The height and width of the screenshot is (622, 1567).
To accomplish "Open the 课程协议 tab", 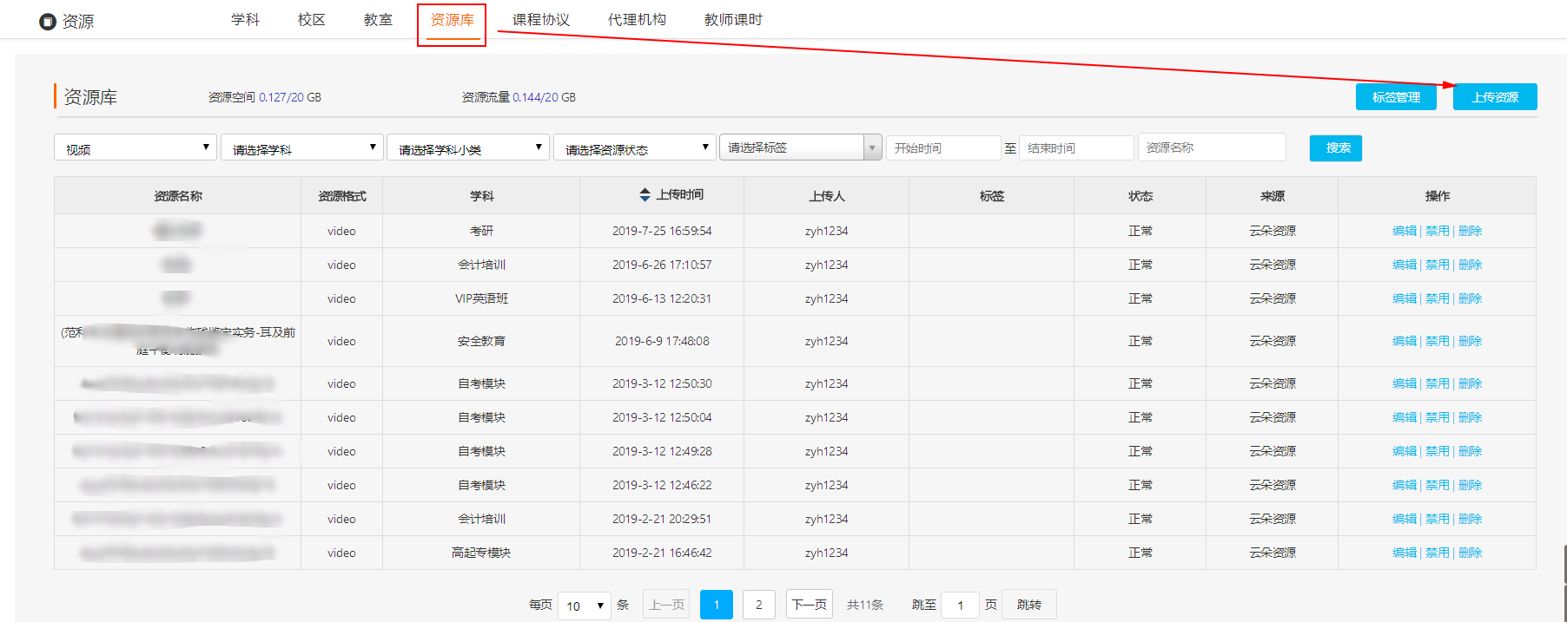I will tap(540, 19).
